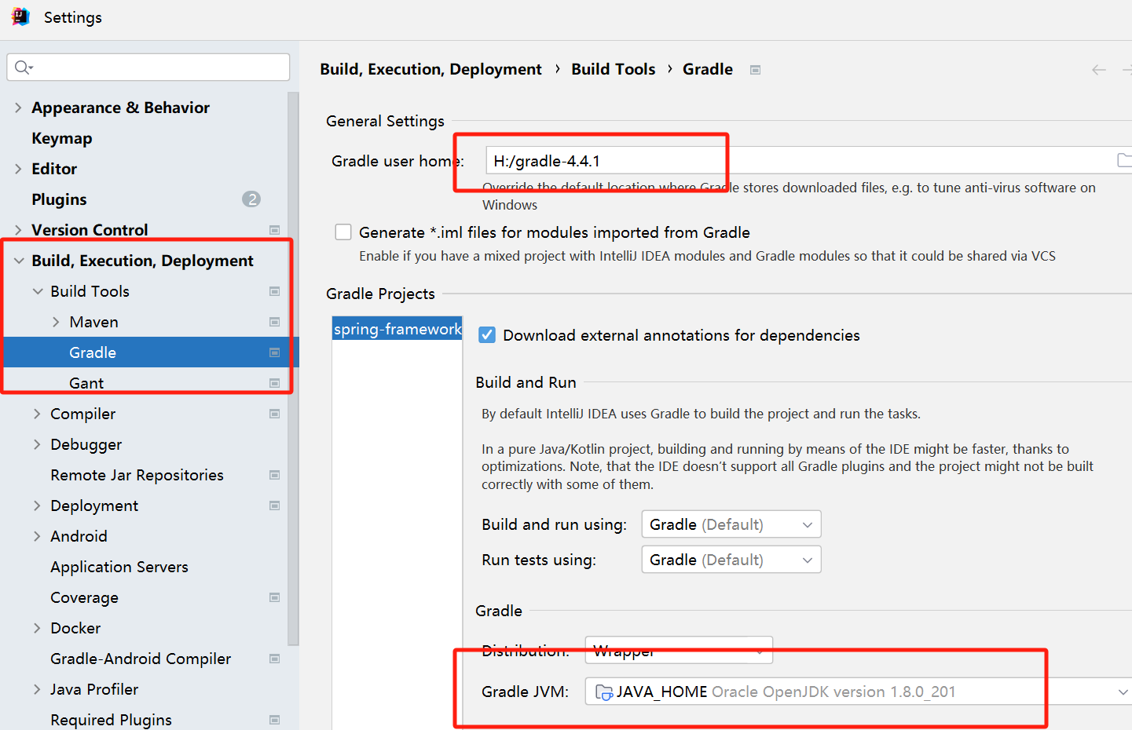Select Gant under Build Tools

click(x=86, y=383)
